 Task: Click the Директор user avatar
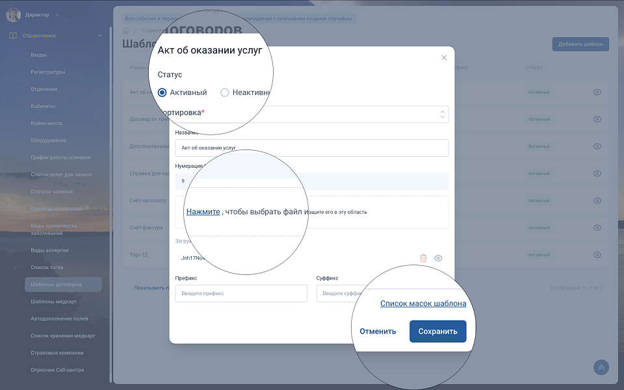13,14
